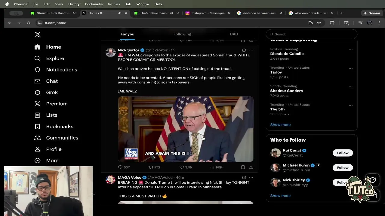Screen dimensions: 385x216
Task: Open Nick Sortor's avatar
Action: click(111, 52)
